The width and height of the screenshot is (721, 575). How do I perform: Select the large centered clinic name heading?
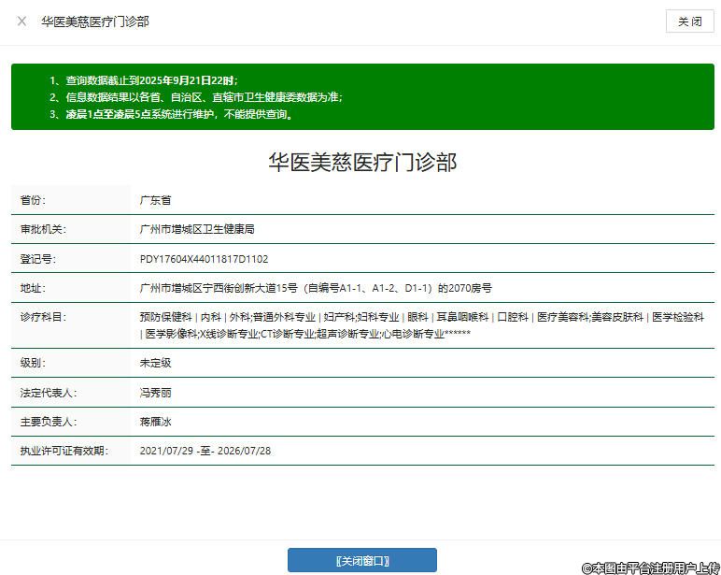(x=362, y=162)
